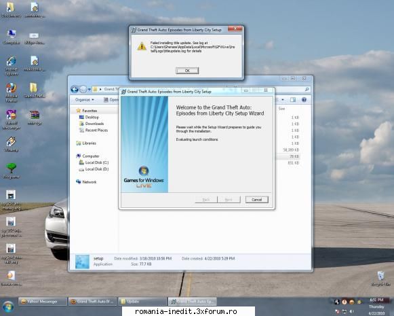
Task: Open Recent Places in the navigation pane
Action: point(94,130)
